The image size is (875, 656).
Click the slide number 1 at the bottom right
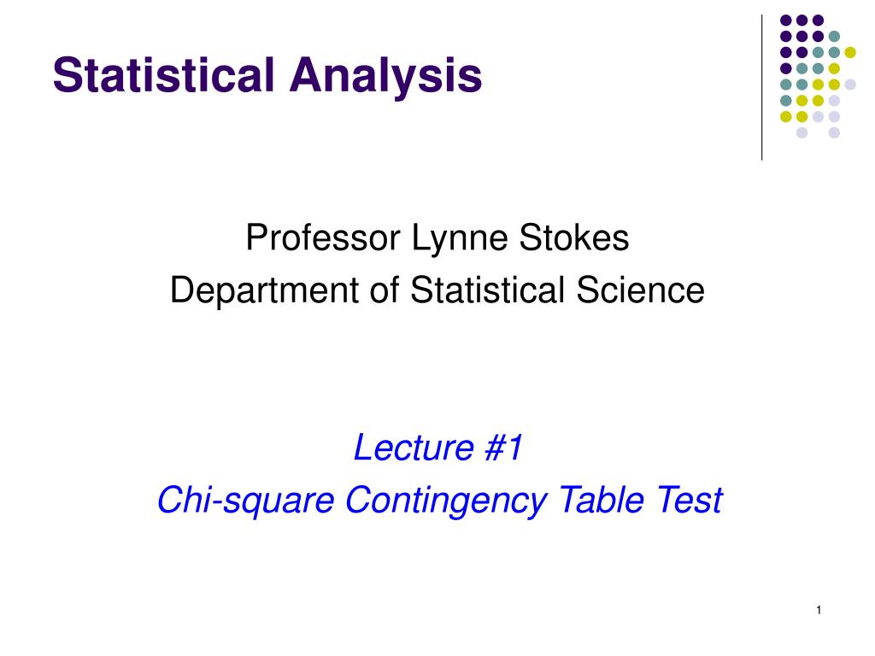click(x=819, y=610)
